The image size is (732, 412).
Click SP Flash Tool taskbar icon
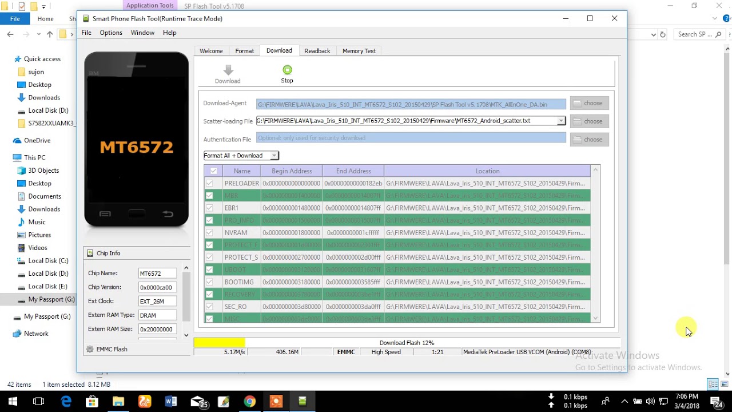pyautogui.click(x=302, y=402)
